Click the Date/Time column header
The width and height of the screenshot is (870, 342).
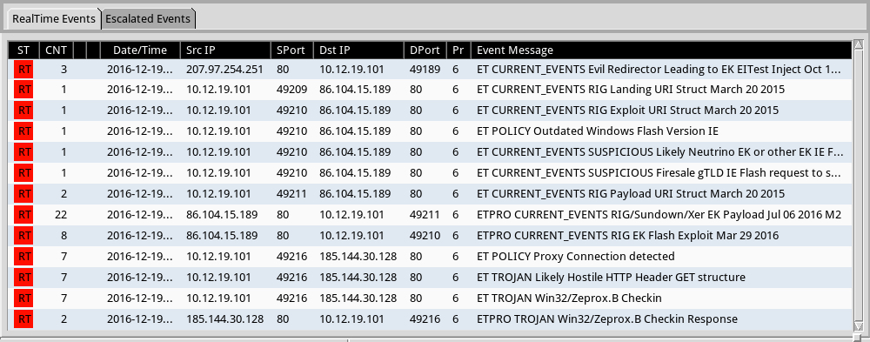point(140,50)
